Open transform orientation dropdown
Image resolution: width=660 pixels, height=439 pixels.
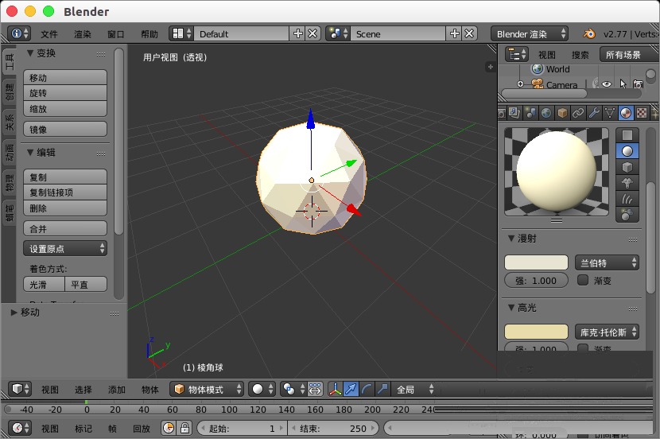414,389
